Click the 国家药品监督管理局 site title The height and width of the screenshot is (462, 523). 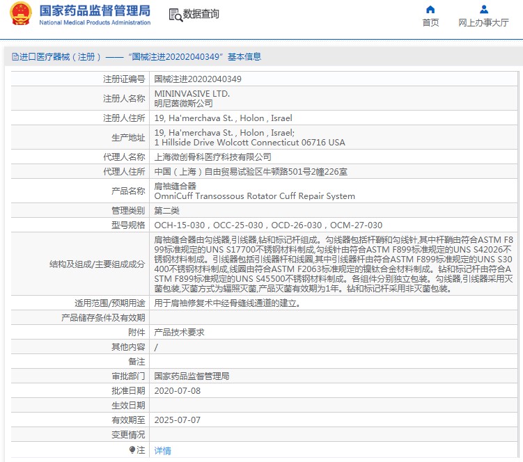point(95,10)
